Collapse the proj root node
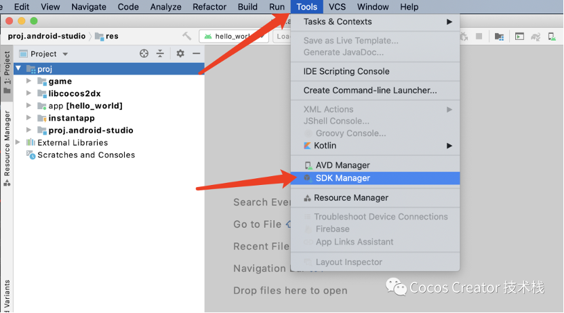Image resolution: width=564 pixels, height=313 pixels. (x=18, y=68)
